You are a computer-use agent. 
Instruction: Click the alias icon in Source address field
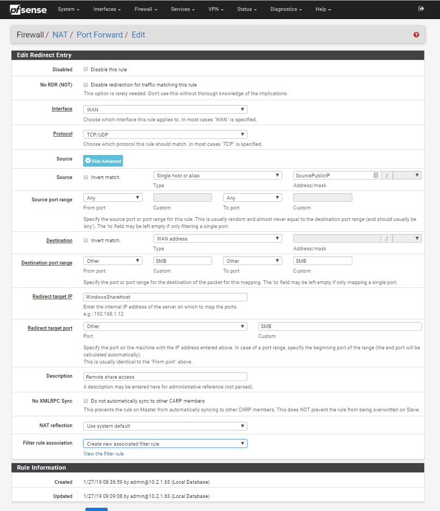click(x=376, y=175)
